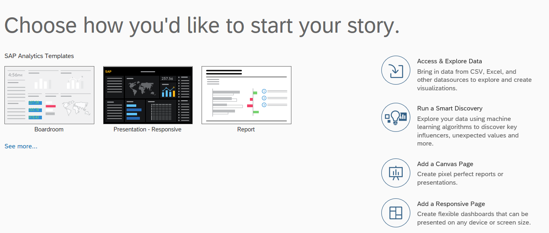Image resolution: width=549 pixels, height=233 pixels.
Task: Click the Access & Explore Data icon
Action: coord(395,70)
